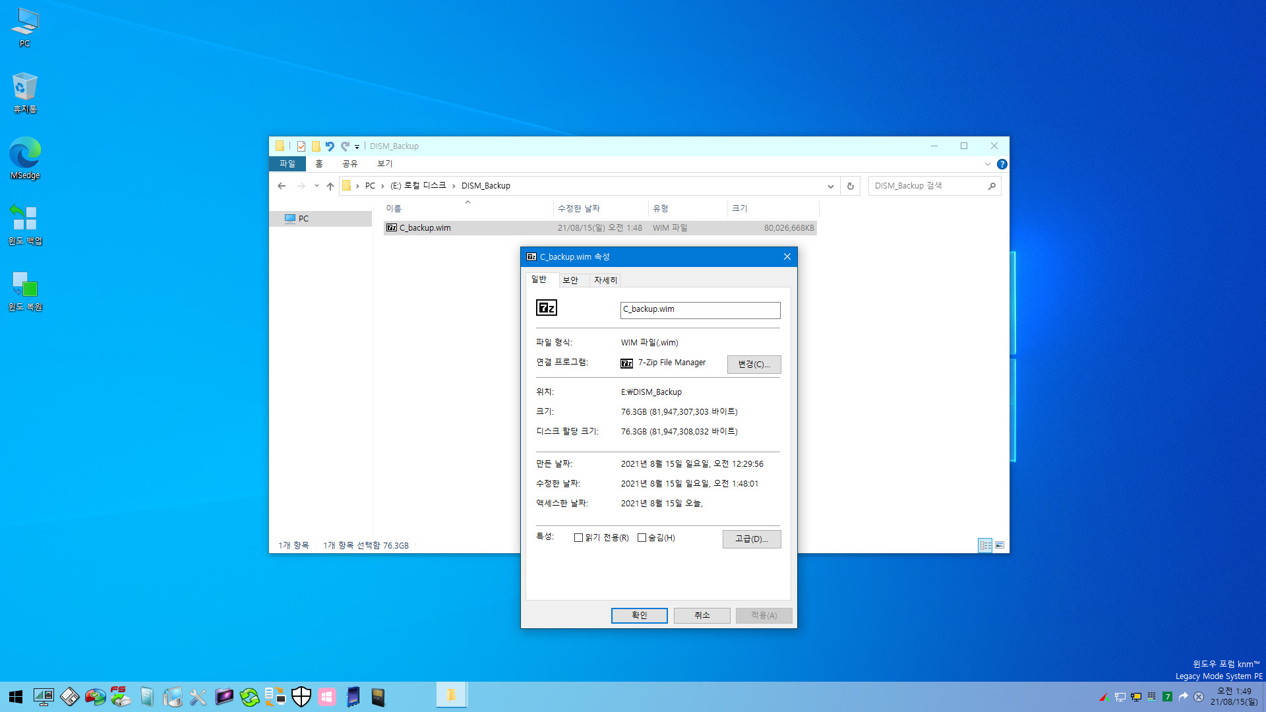Go back in Explorer navigation
Screen dimensions: 1266x712
(x=282, y=186)
